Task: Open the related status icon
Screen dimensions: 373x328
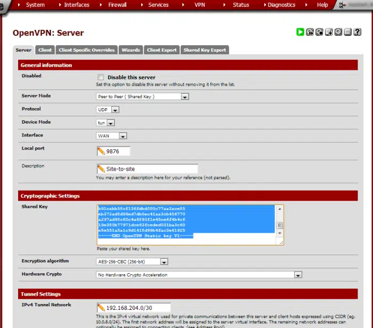Action: pyautogui.click(x=338, y=32)
